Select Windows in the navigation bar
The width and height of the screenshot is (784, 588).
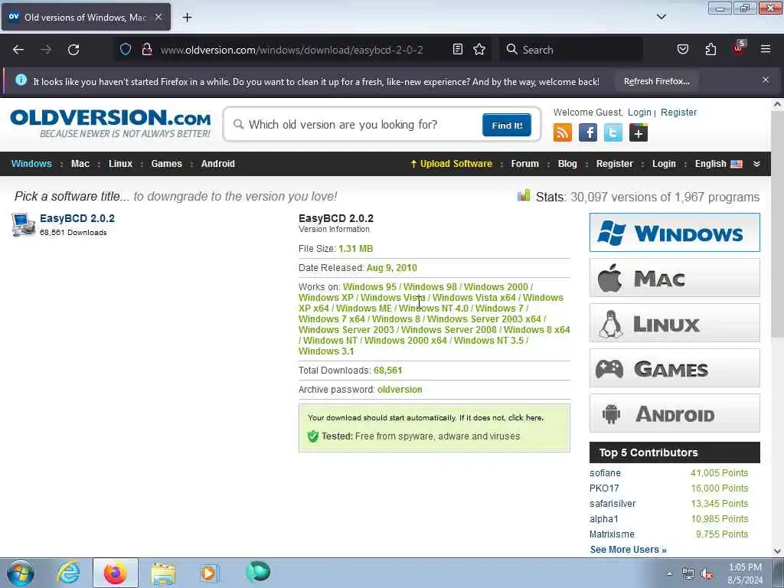[31, 164]
